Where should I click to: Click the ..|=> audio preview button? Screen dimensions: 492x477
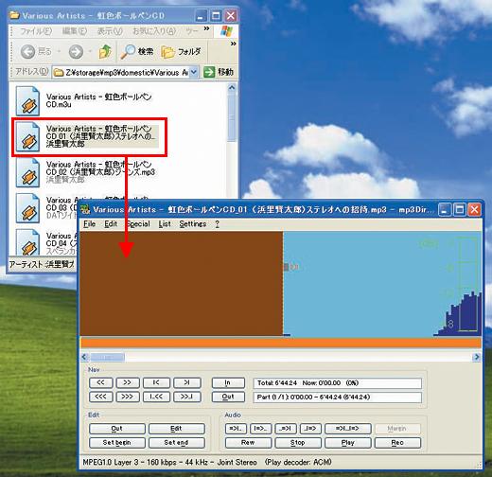pyautogui.click(x=310, y=429)
